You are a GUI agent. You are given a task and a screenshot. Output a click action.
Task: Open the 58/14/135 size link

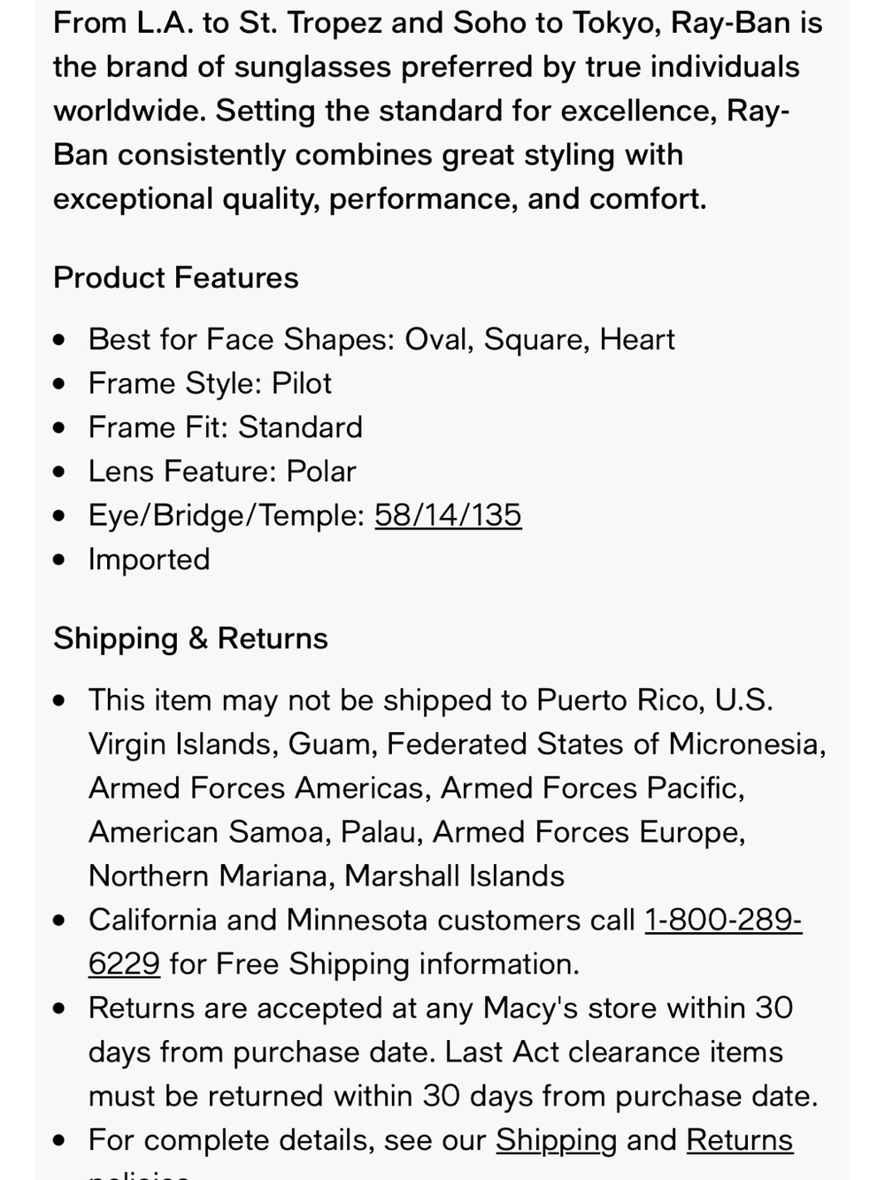[448, 515]
